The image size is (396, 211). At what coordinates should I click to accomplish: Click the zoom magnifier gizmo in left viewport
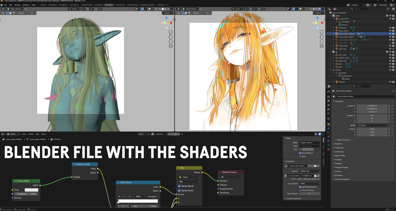pos(171,32)
